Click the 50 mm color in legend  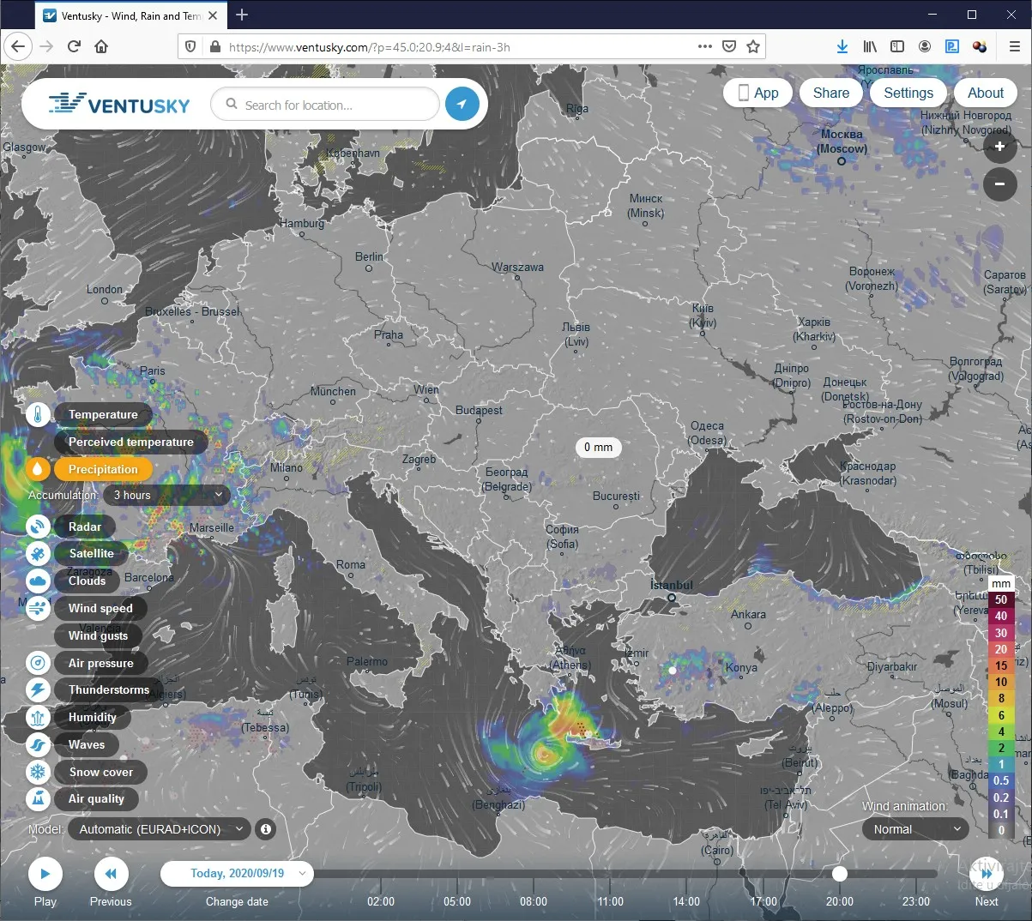tap(1001, 599)
